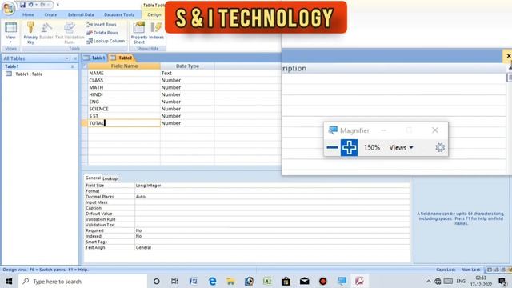The image size is (512, 288).
Task: Show hidden system tray icons
Action: [429, 281]
